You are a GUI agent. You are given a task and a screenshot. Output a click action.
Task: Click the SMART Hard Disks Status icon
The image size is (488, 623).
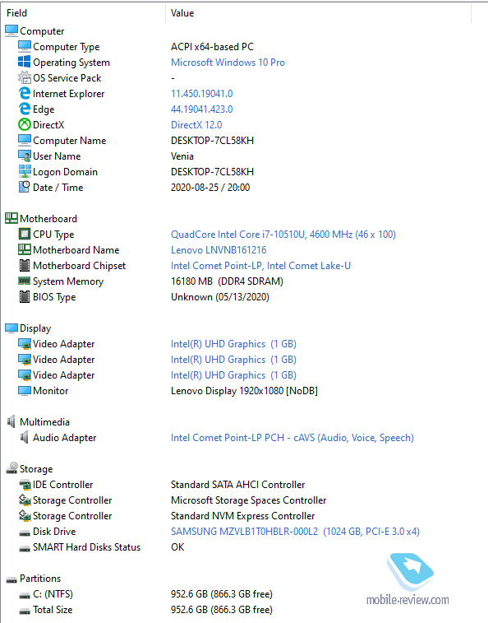click(24, 548)
